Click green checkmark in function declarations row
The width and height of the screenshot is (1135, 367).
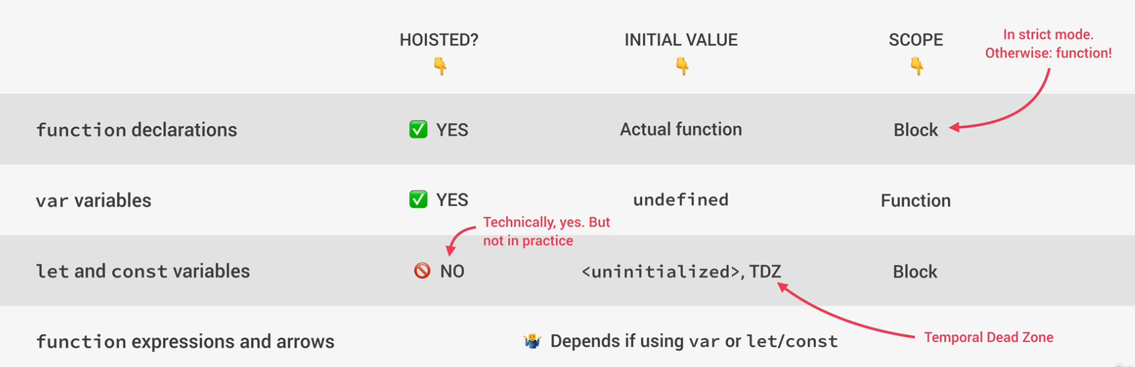click(x=419, y=129)
